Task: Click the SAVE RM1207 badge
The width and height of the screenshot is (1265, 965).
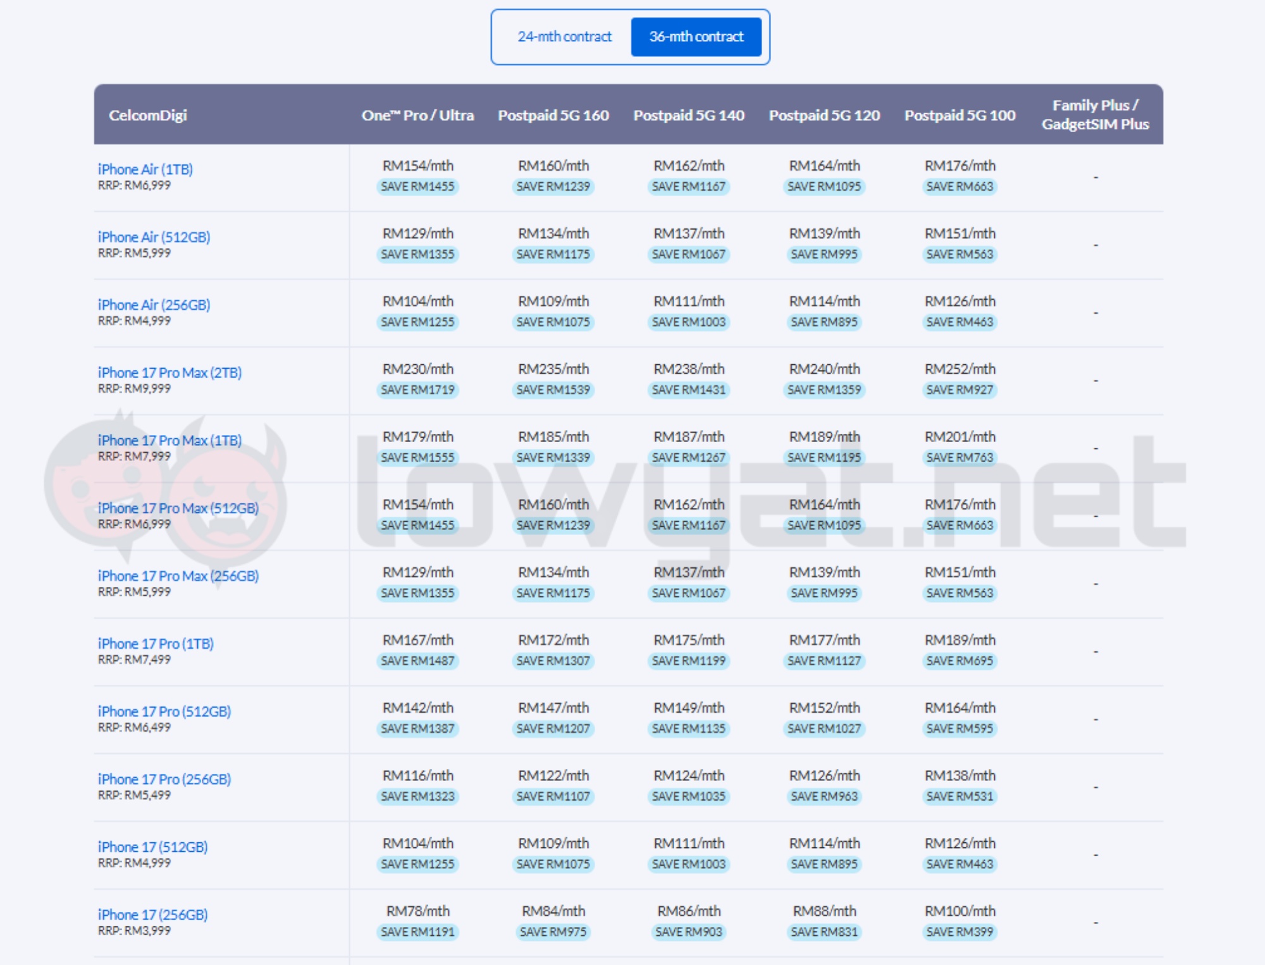Action: 553,728
